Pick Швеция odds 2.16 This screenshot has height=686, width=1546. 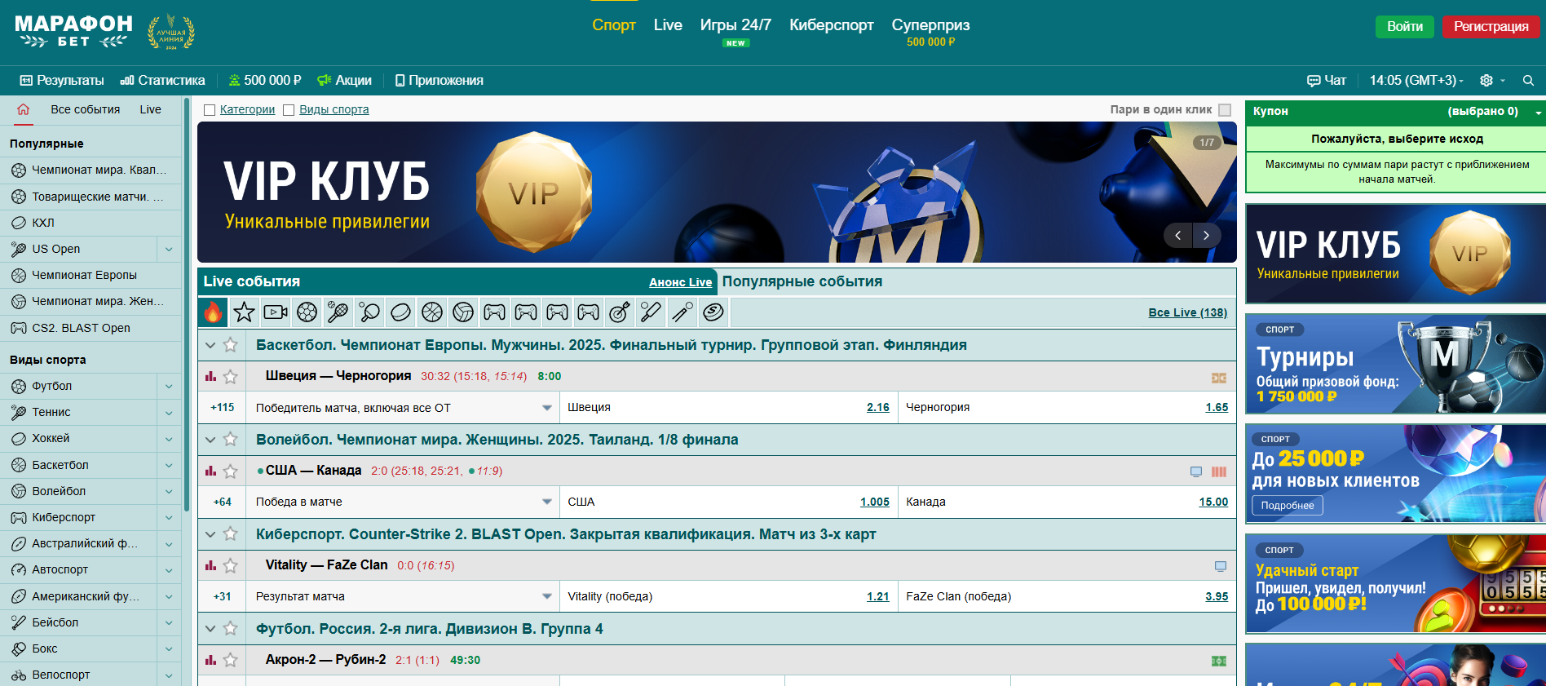(878, 407)
